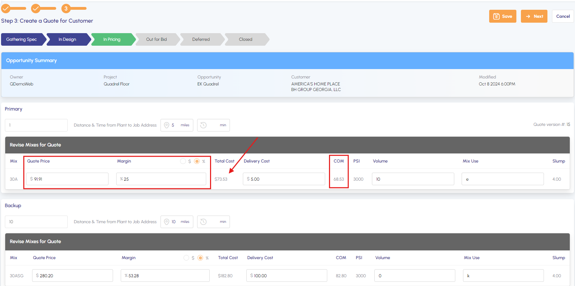
Task: Edit the 30ASG Delivery Cost field
Action: coord(287,276)
